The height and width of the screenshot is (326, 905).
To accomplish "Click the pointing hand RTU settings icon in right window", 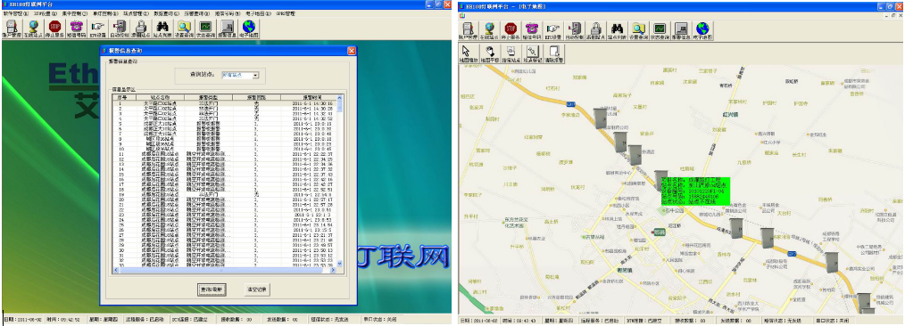I will coord(553,30).
